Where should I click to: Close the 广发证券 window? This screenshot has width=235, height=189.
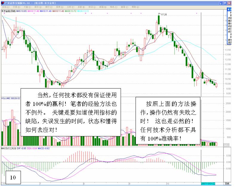tap(229, 3)
